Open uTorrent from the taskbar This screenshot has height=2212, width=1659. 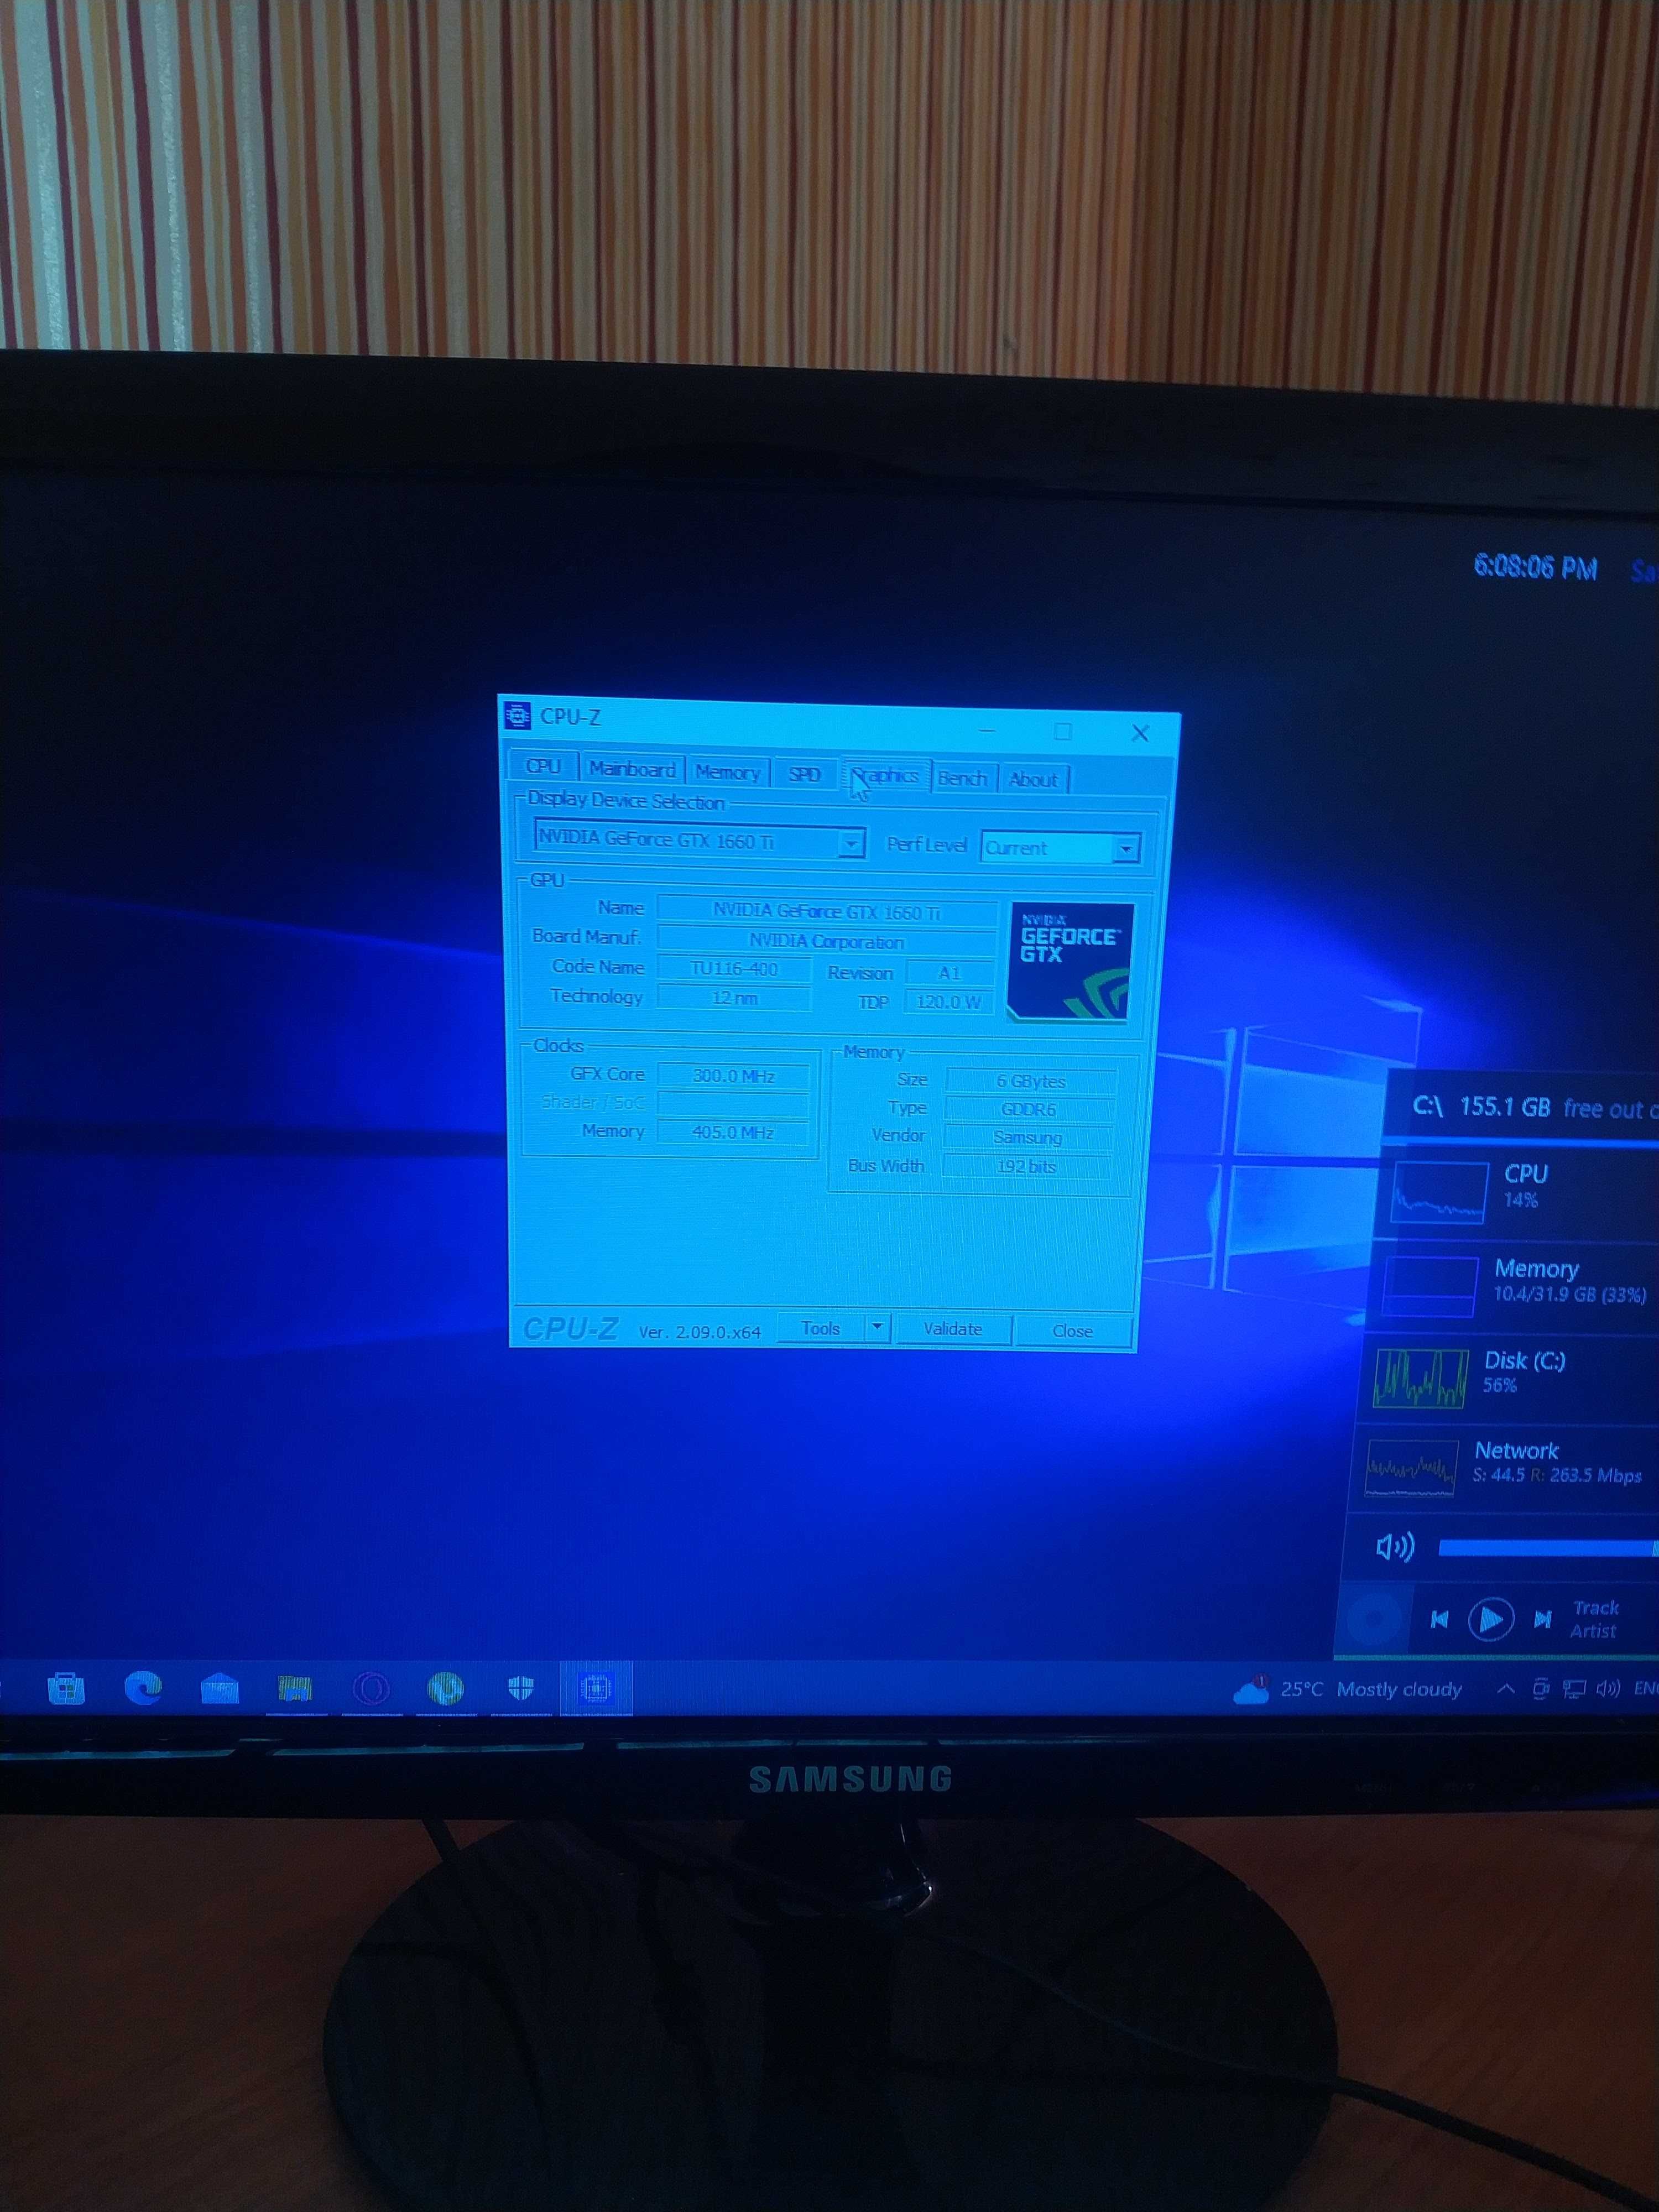(445, 1689)
